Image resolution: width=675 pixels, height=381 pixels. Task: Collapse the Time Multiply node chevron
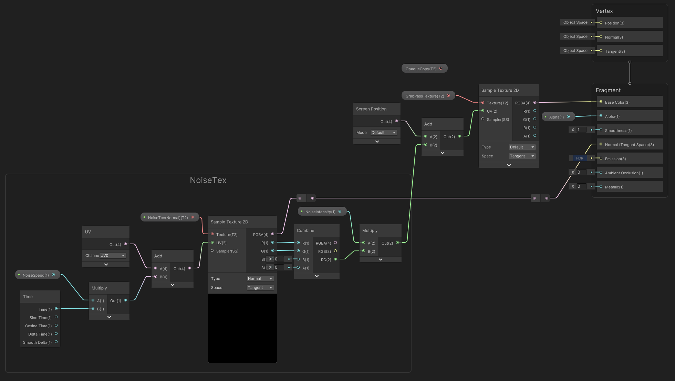coord(109,317)
